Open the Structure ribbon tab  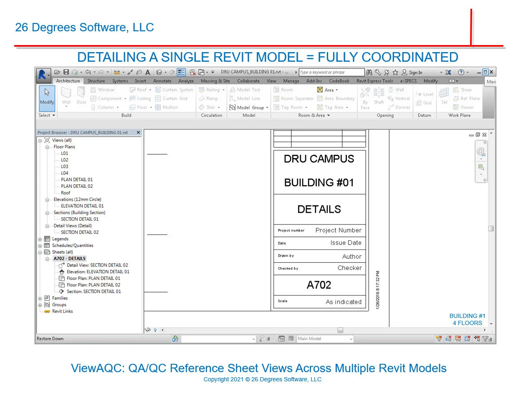click(96, 81)
